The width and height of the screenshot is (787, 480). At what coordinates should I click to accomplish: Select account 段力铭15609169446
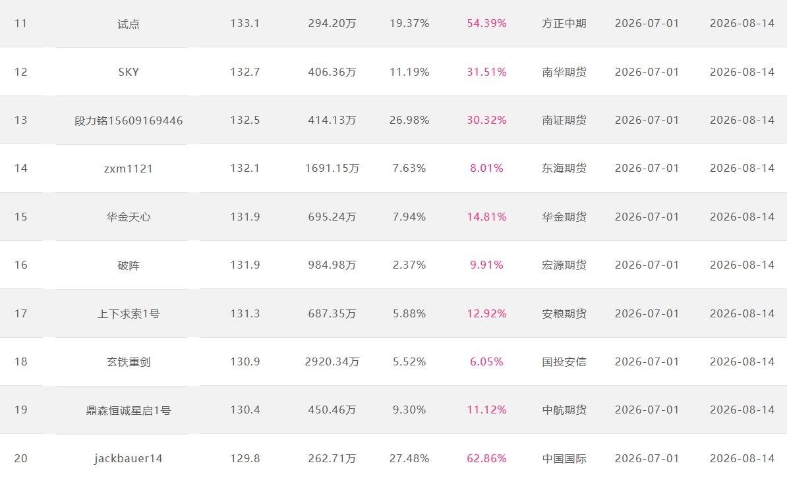tap(129, 120)
